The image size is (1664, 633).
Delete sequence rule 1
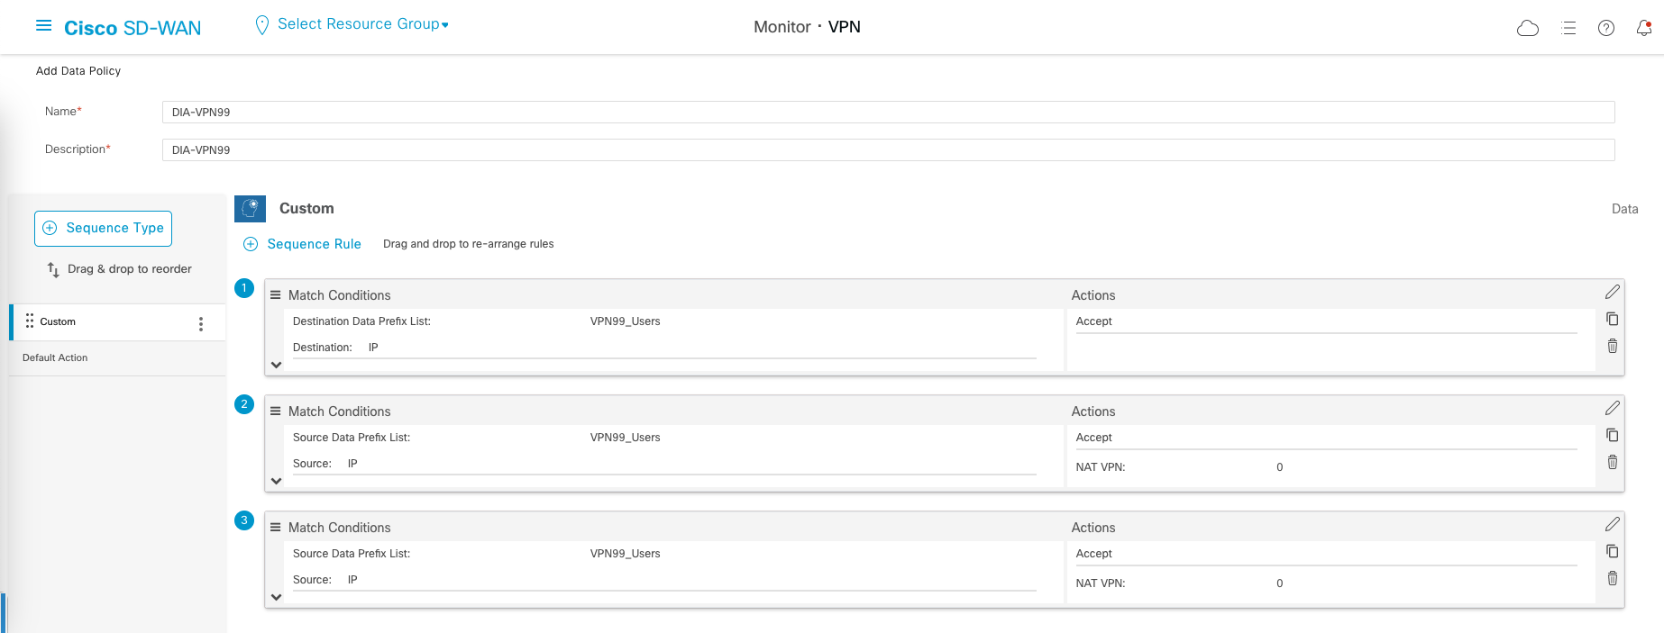(1613, 346)
